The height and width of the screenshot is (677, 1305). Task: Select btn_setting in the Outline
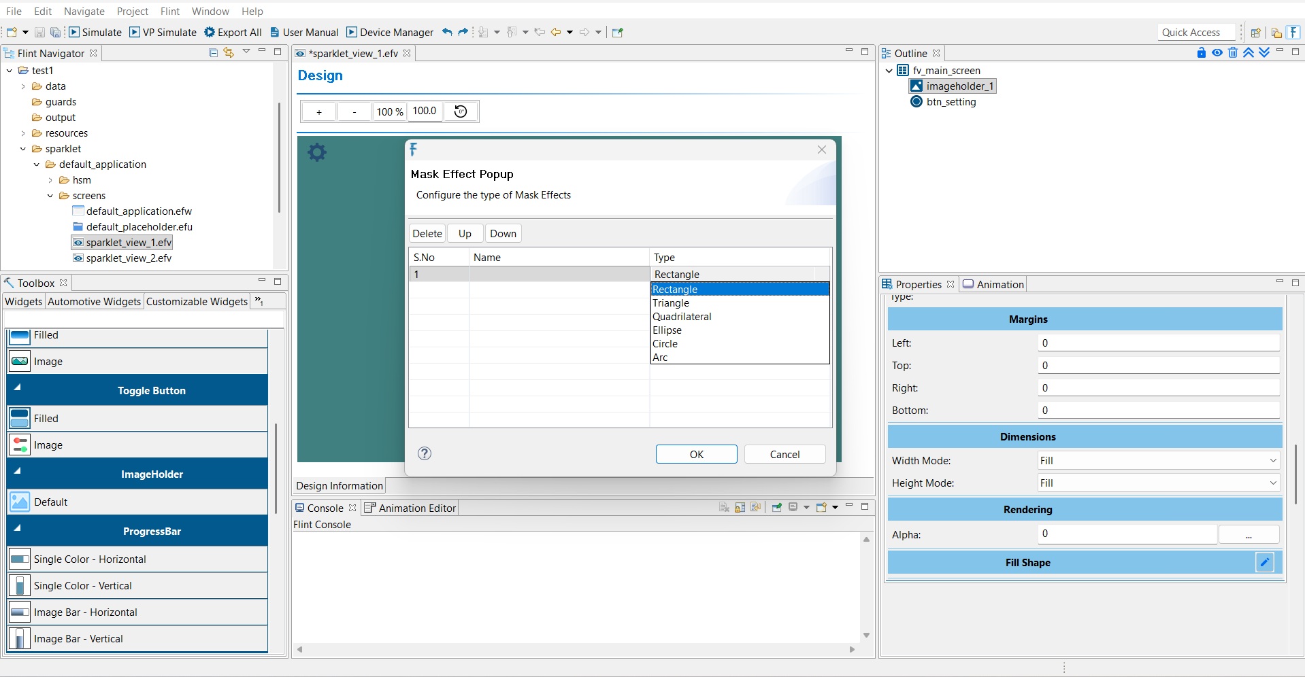(951, 102)
